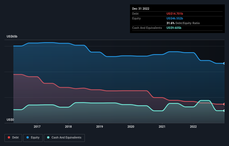Click the 2020 x-axis label
This screenshot has height=146, width=229.
(x=131, y=127)
